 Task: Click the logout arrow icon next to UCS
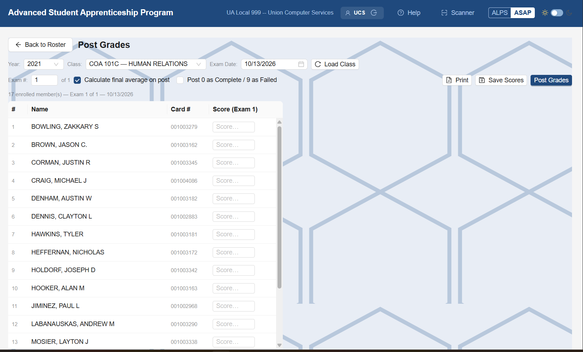point(374,13)
